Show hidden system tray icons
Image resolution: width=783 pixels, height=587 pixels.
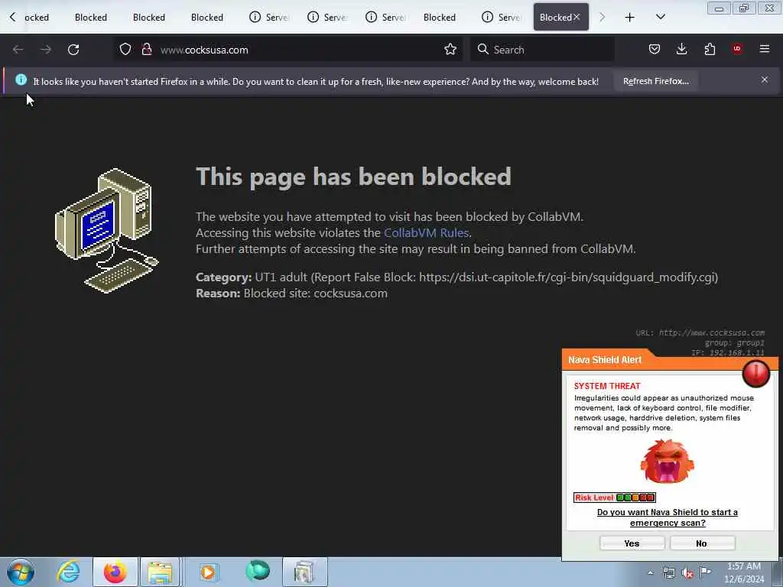[x=650, y=573]
